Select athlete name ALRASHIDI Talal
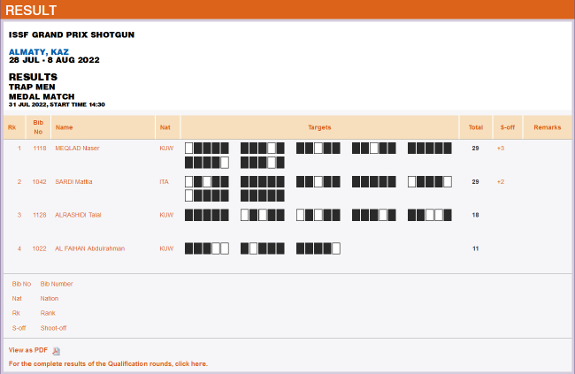Screen dimensions: 575x374 tap(78, 215)
